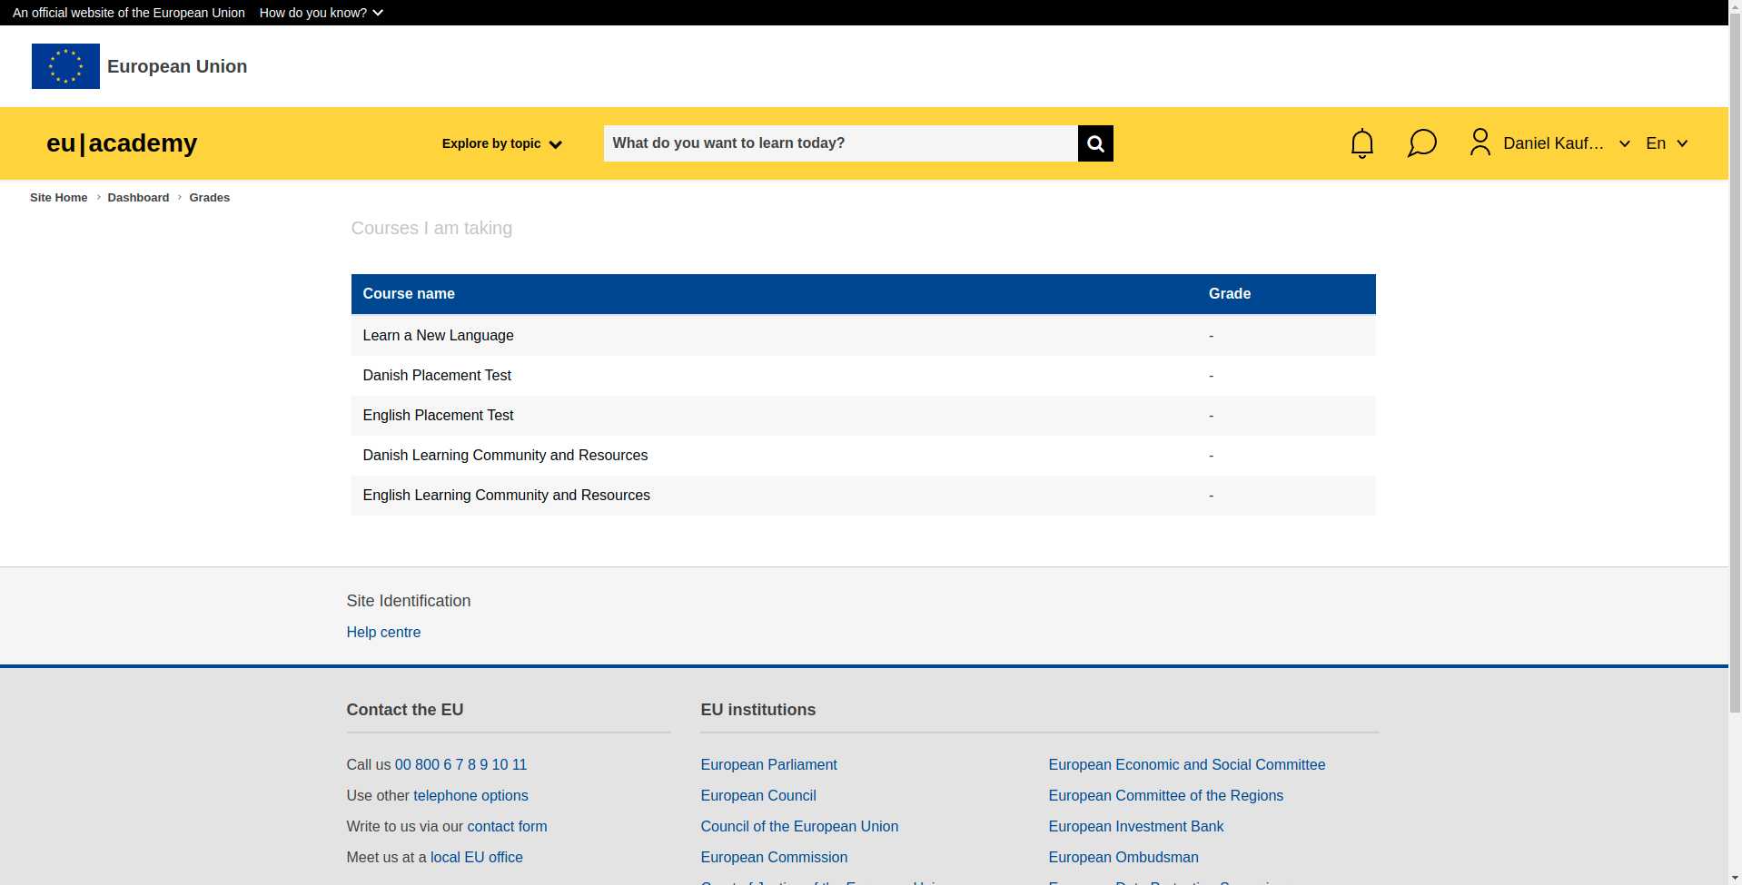The height and width of the screenshot is (885, 1742).
Task: Click the Site Home breadcrumb
Action: point(59,198)
